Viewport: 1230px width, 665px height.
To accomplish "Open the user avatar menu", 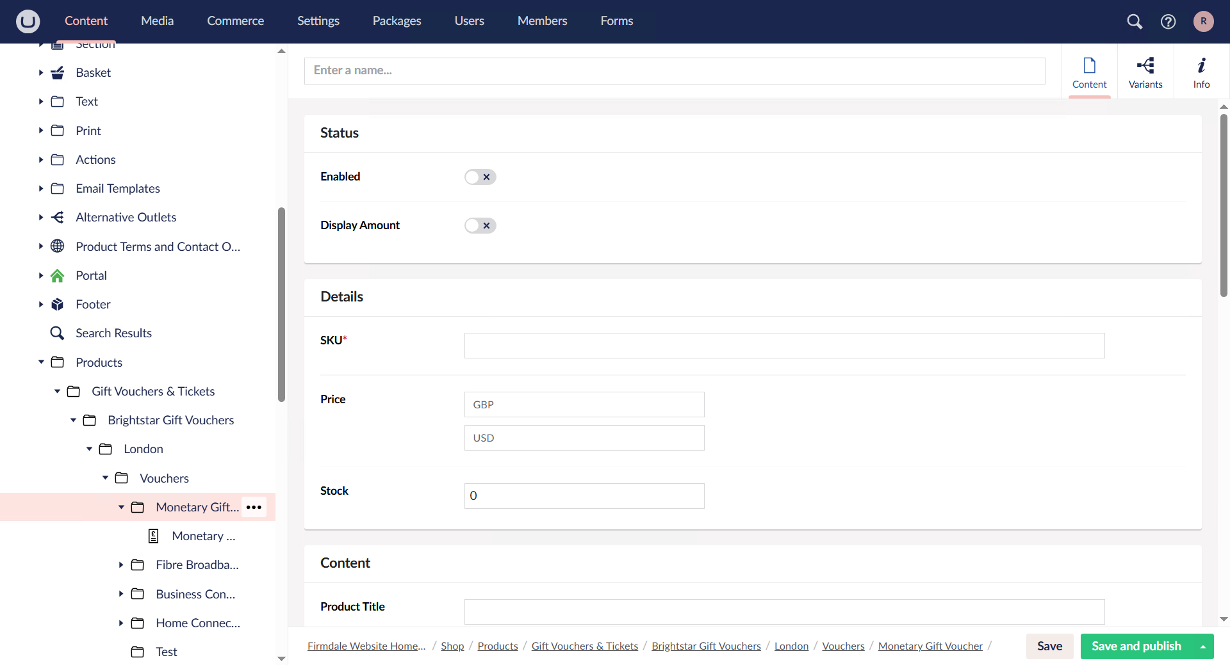I will 1204,21.
